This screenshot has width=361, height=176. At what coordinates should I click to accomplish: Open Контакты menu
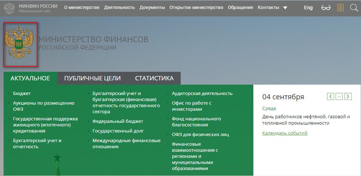268,8
